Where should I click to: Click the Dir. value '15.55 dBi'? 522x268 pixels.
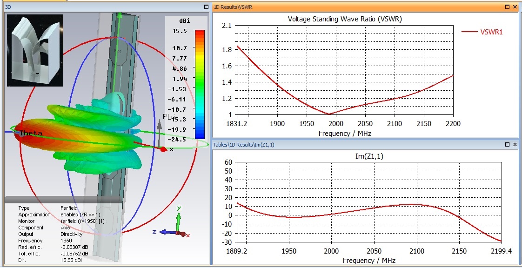[x=71, y=260]
